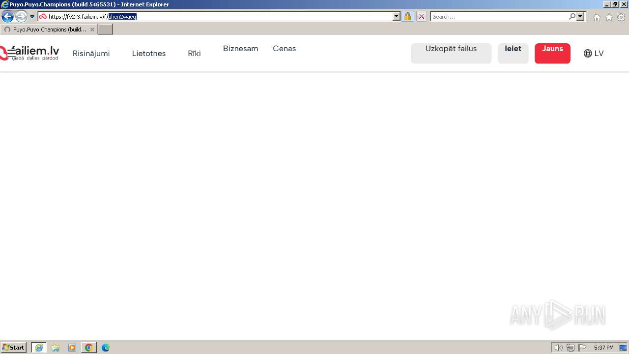This screenshot has height=354, width=629.
Task: Open the recent pages dropdown arrow
Action: [32, 17]
